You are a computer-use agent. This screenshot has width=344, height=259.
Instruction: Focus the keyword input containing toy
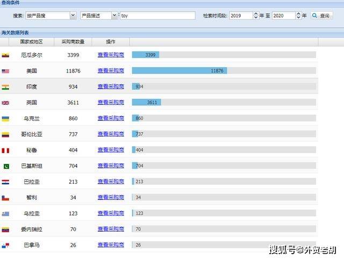[157, 16]
